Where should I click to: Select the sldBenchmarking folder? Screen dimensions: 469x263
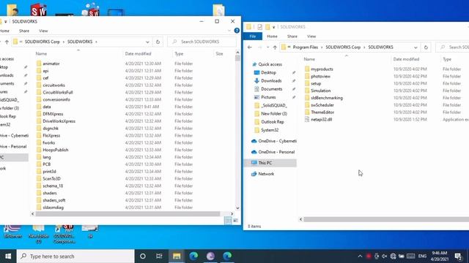tap(327, 98)
